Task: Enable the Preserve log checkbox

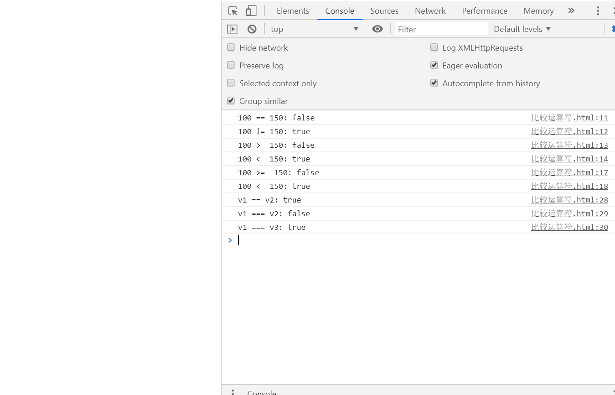Action: click(231, 65)
